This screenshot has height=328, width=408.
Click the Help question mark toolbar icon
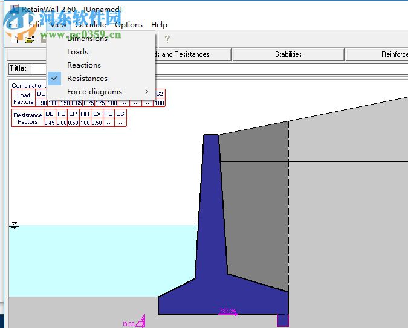pyautogui.click(x=167, y=40)
